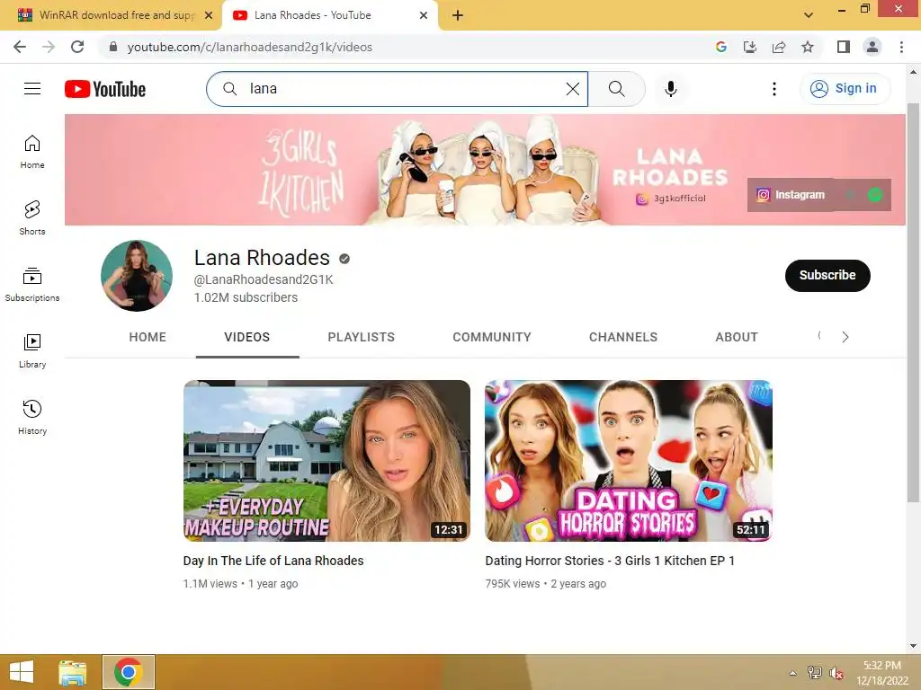Click the 1.02M subscribers text
This screenshot has width=921, height=690.
pyautogui.click(x=246, y=297)
